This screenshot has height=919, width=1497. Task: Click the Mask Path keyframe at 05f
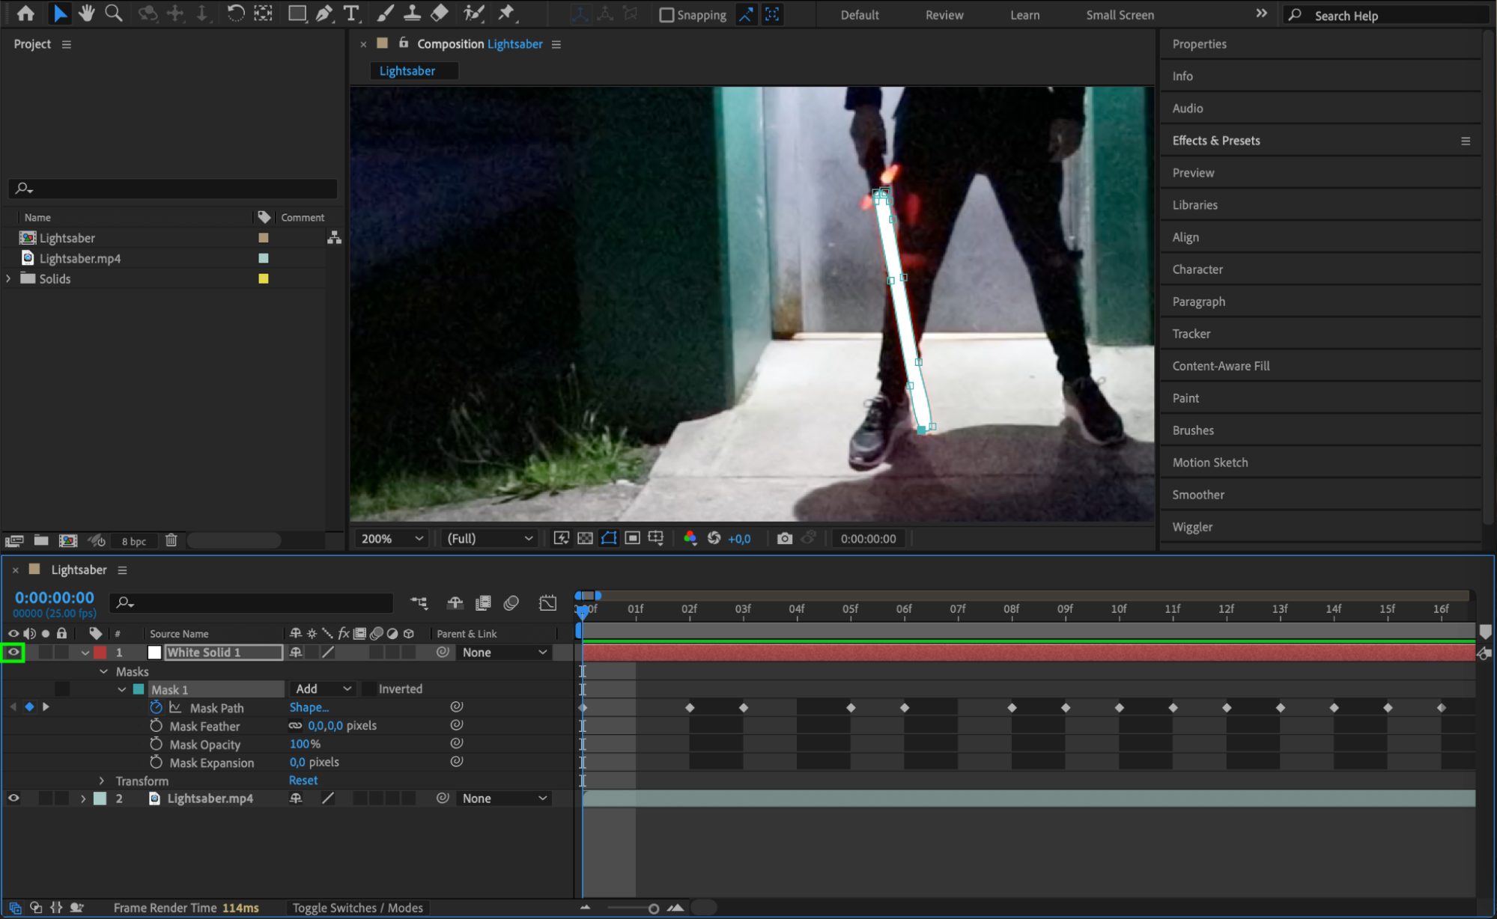(x=851, y=707)
